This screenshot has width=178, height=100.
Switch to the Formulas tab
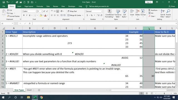pos(40,6)
